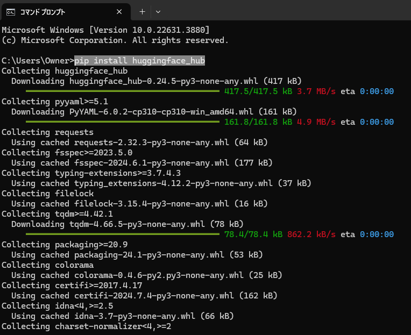Click the cached fsspec-2024.6.1 wheel line
Viewport: 411px width, 335px height.
tap(142, 162)
